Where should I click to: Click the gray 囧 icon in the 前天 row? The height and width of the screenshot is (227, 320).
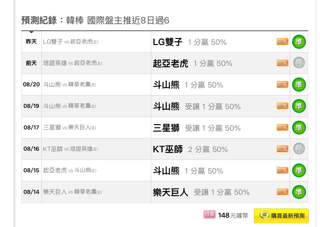coord(299,63)
